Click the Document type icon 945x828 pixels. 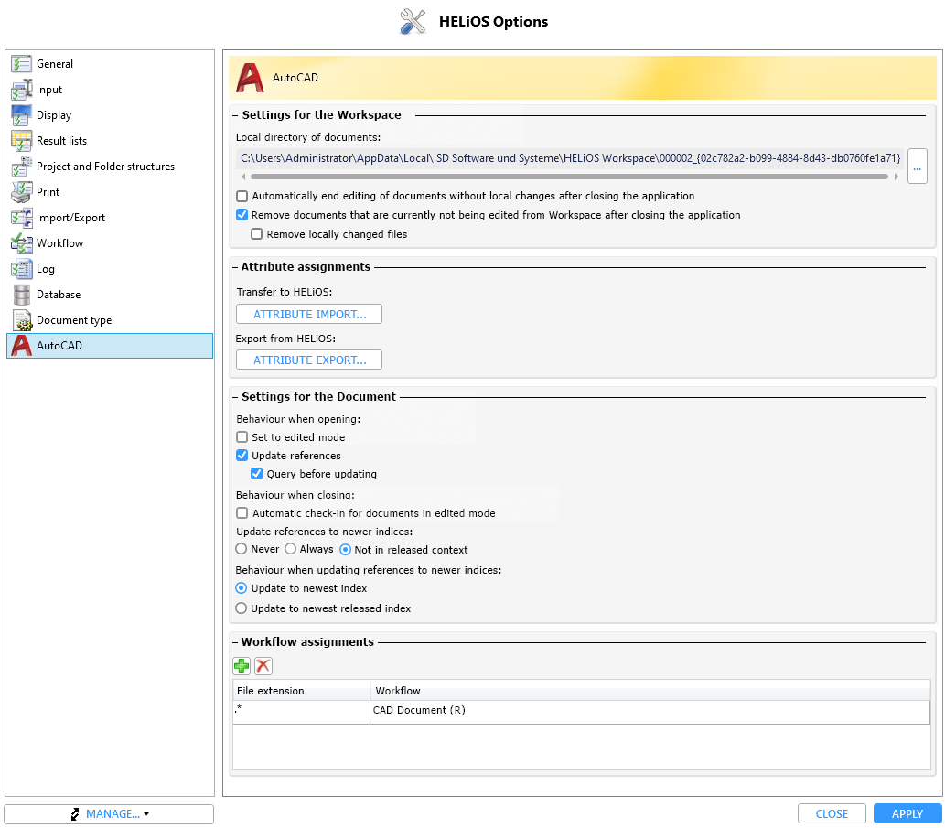point(21,320)
